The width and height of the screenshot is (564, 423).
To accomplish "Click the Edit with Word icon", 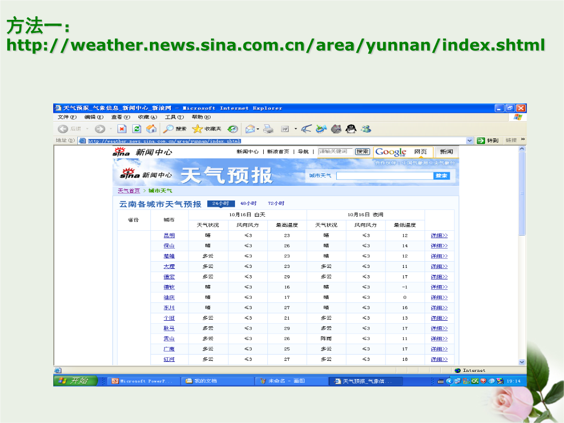I will tap(285, 129).
